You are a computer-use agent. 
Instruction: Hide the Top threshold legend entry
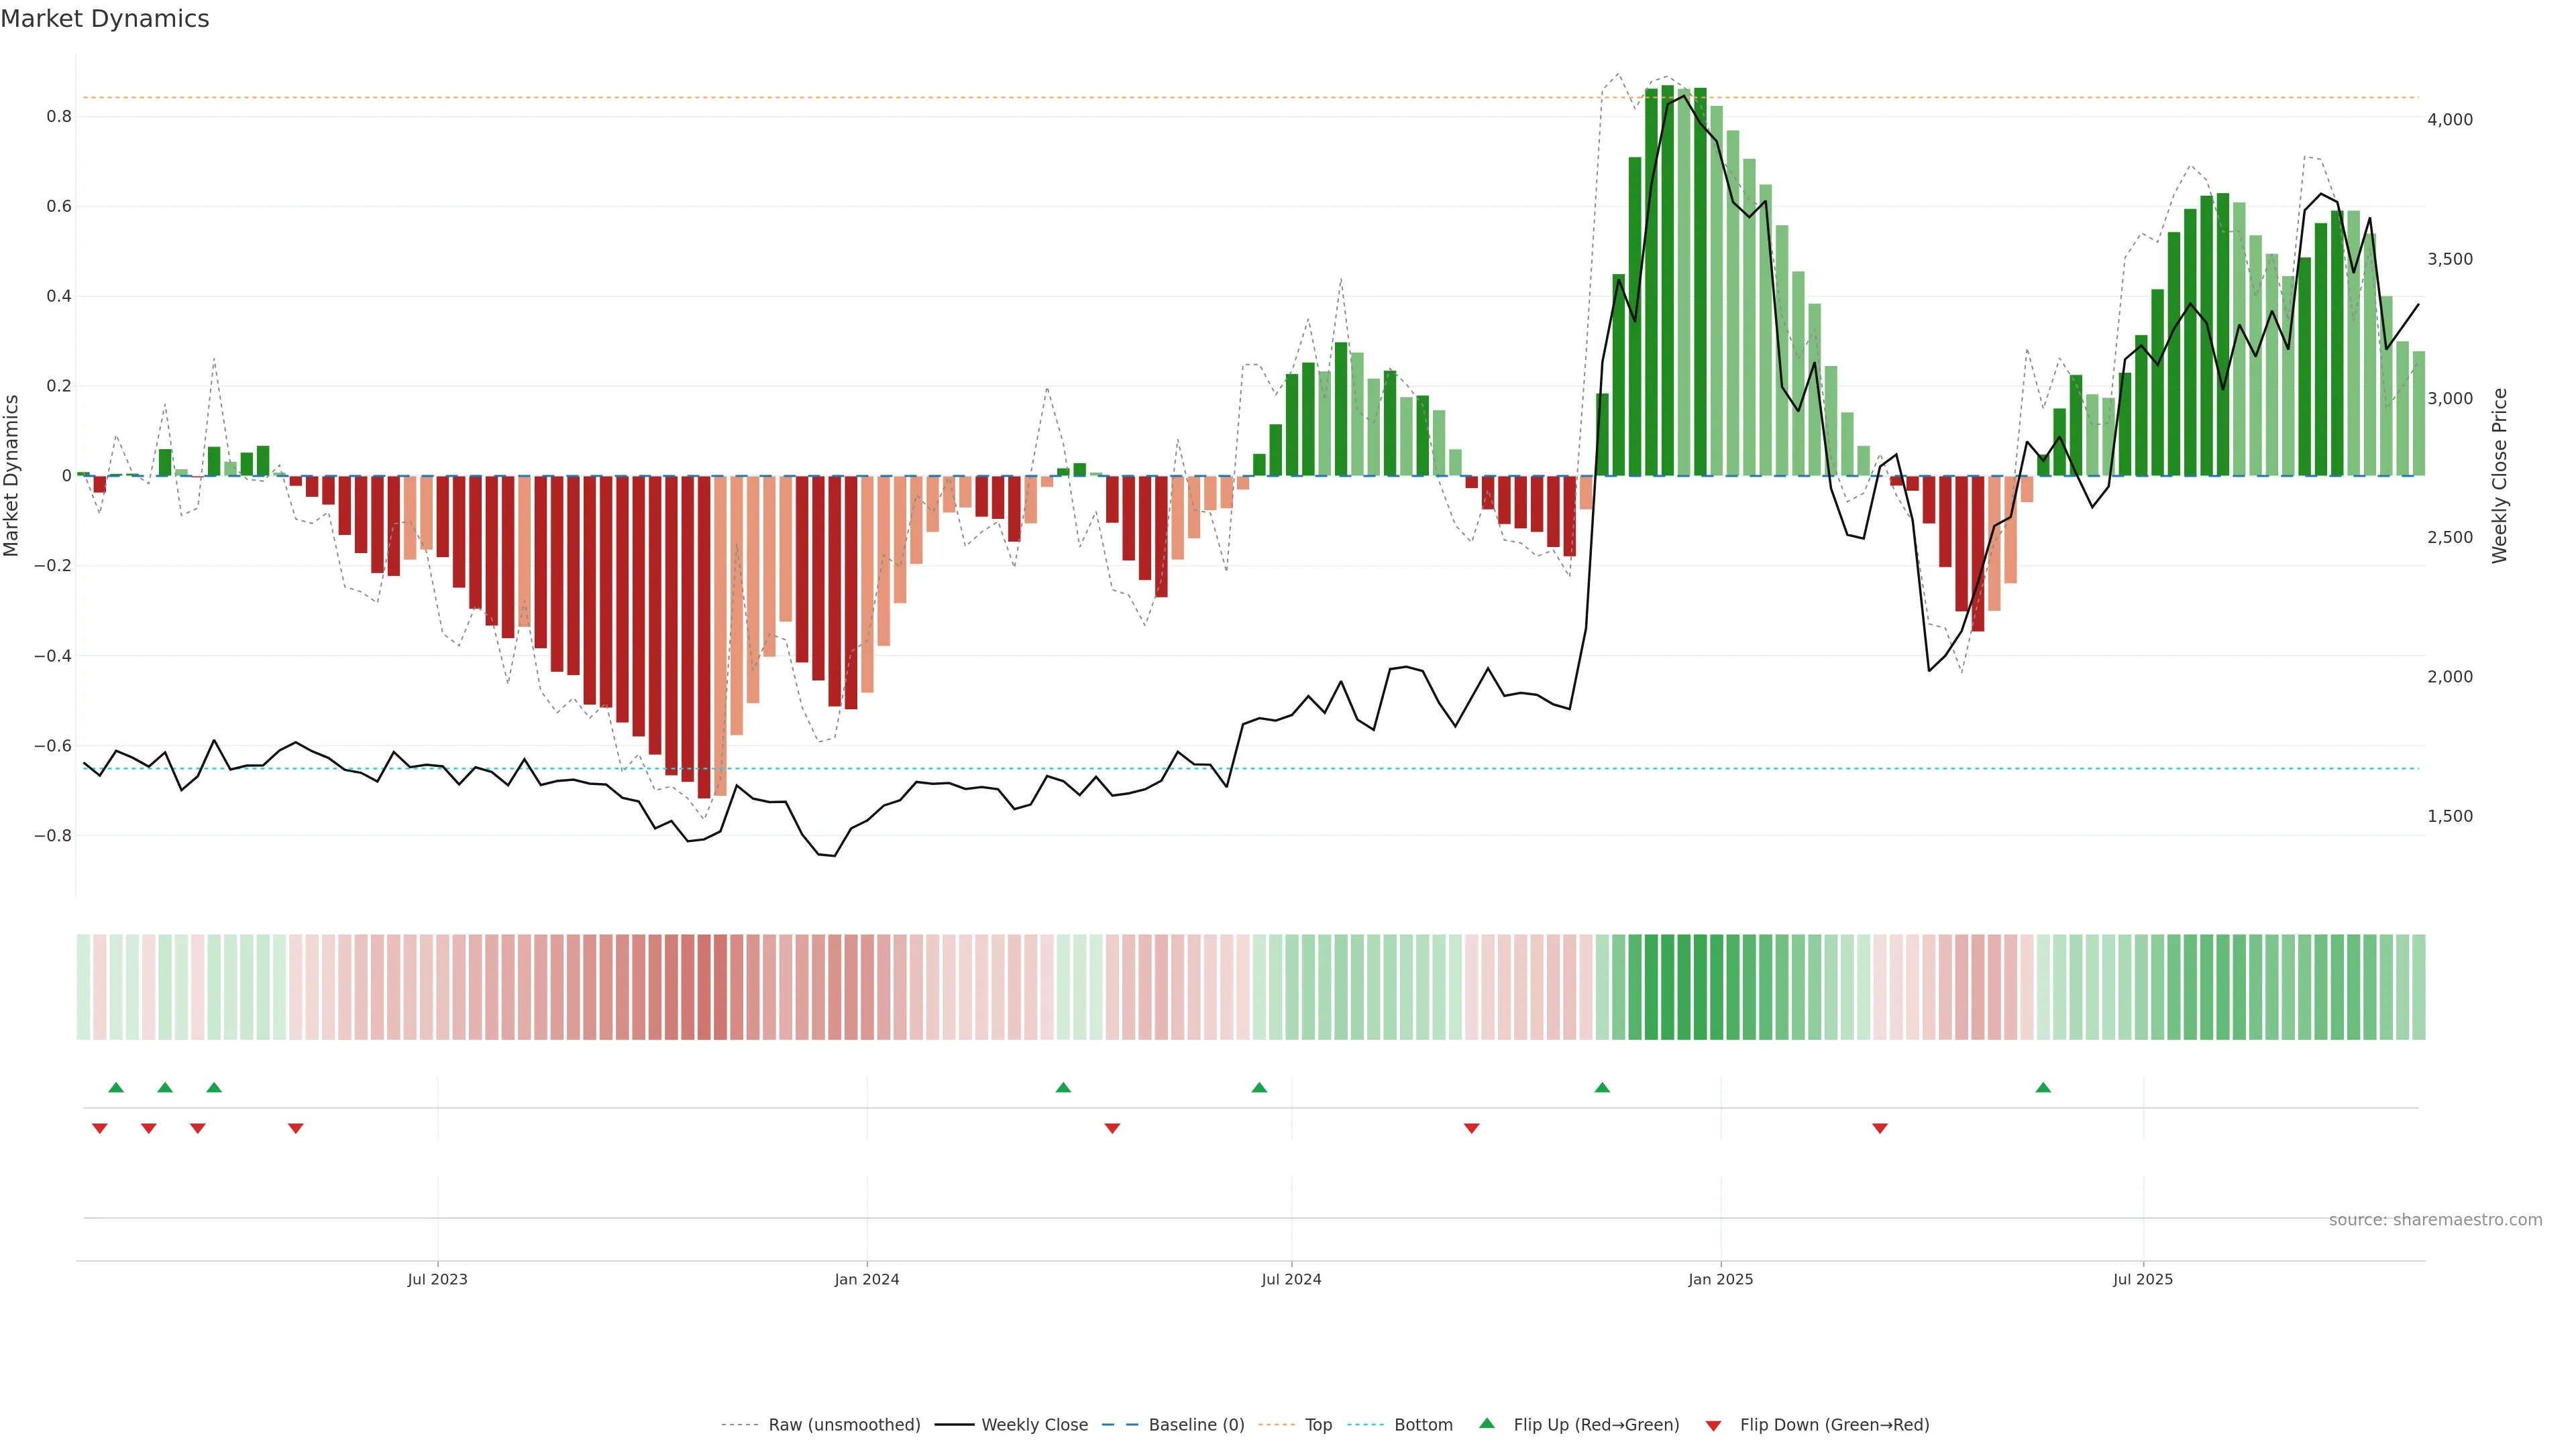[x=1318, y=1425]
